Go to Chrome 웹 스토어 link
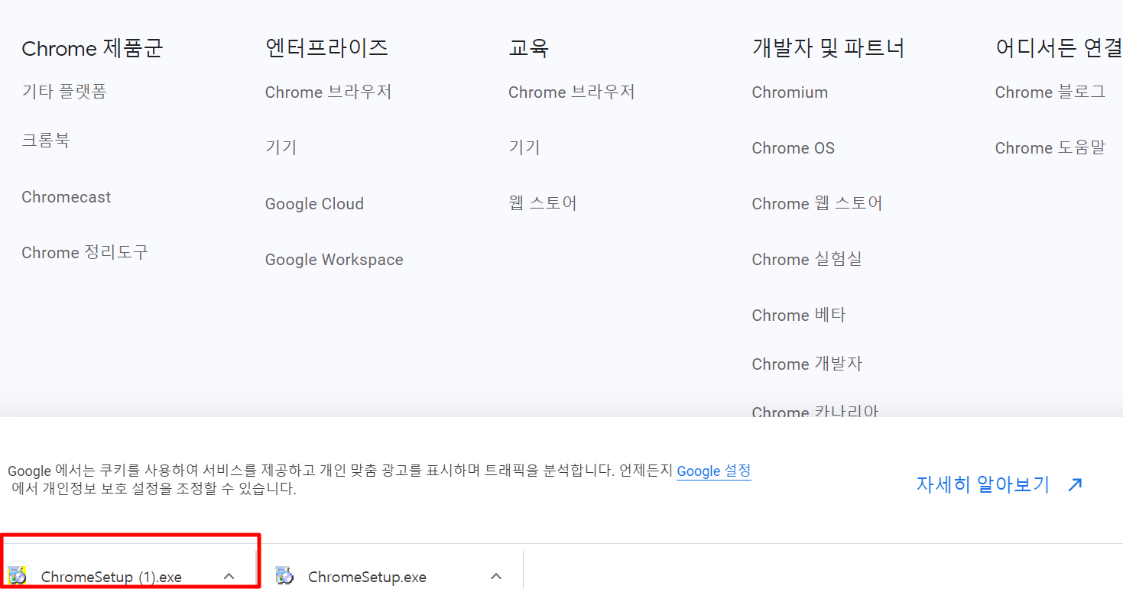Viewport: 1123px width, 589px height. tap(817, 204)
